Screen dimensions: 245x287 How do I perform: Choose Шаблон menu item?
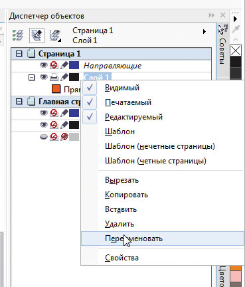[x=162, y=132]
